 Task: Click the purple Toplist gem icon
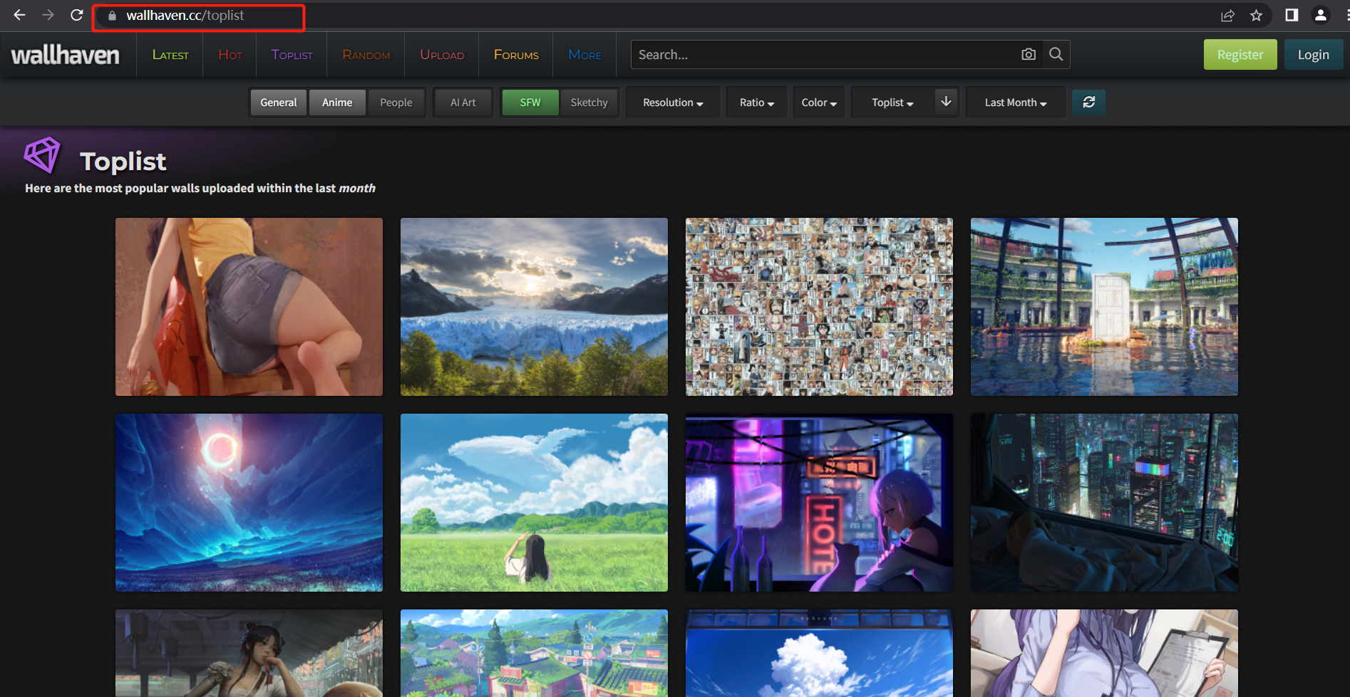[42, 155]
